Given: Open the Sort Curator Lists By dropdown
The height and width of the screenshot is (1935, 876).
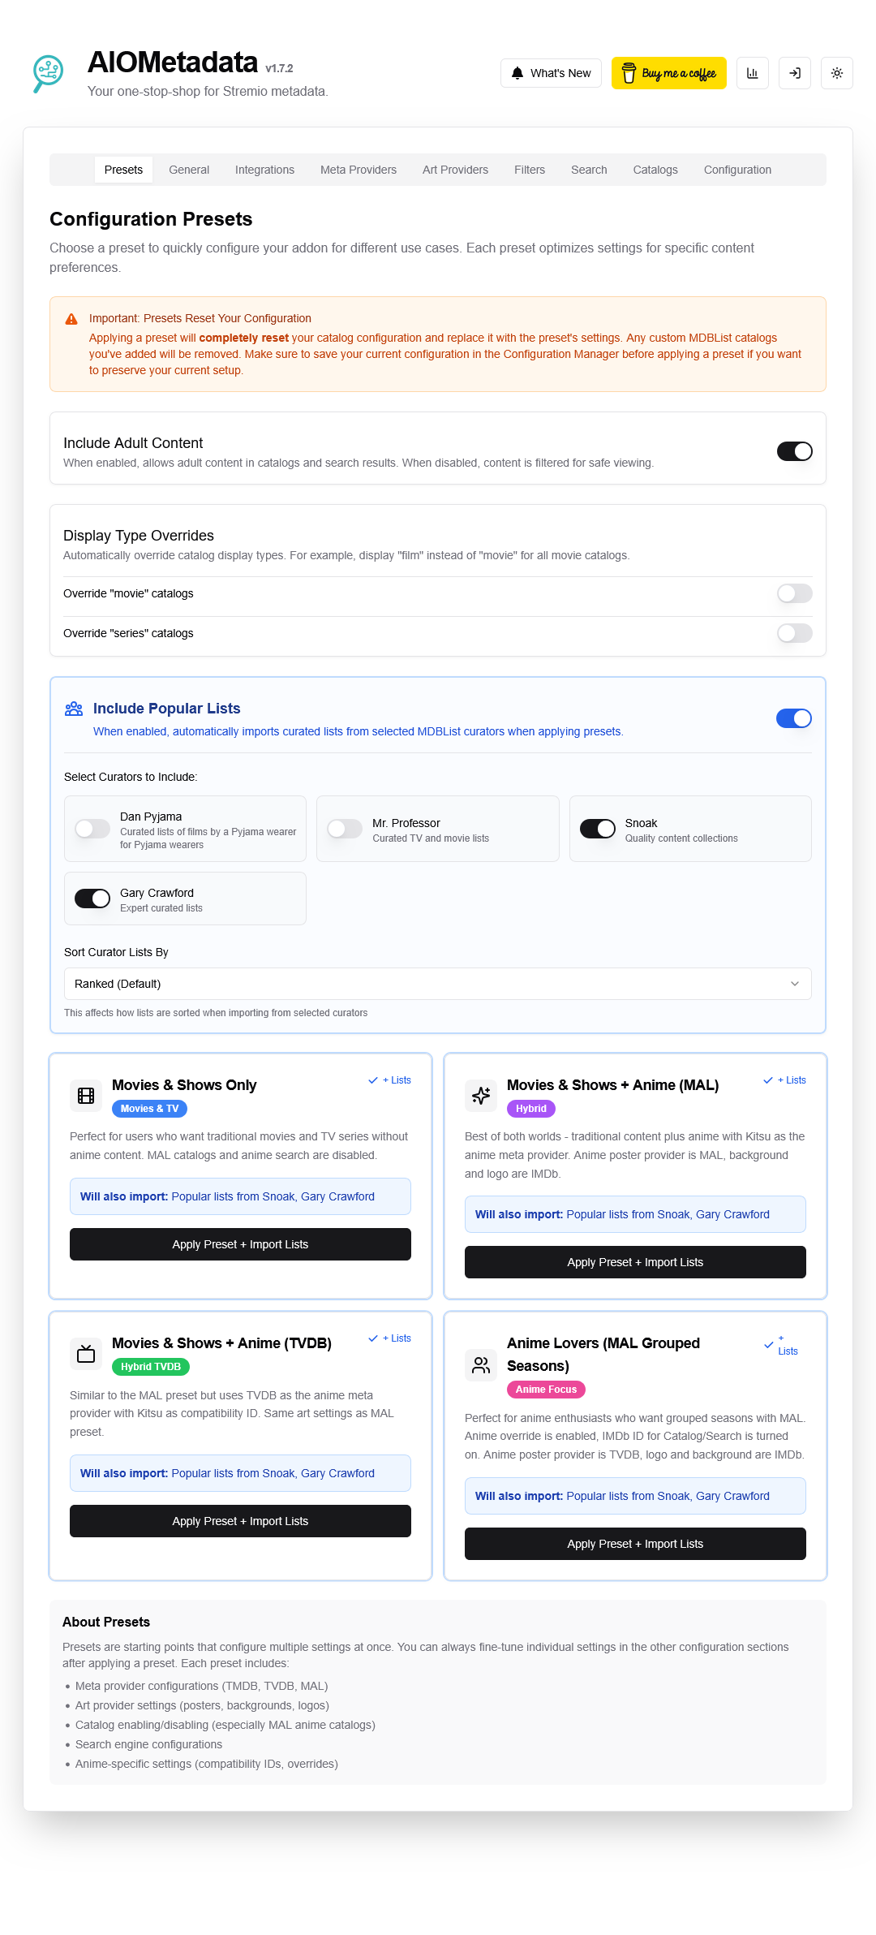Looking at the screenshot, I should (437, 983).
